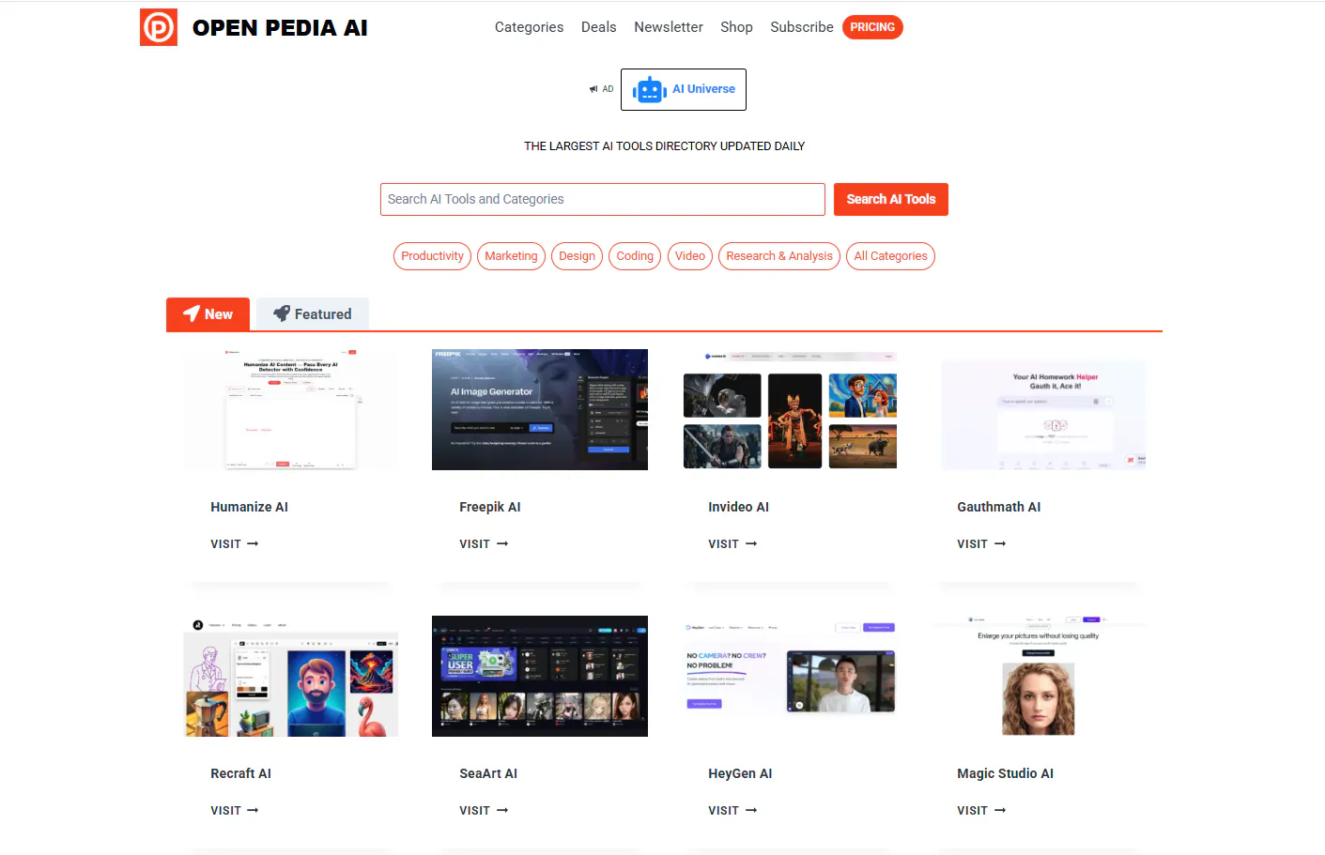Click the Search AI Tools button
This screenshot has height=855, width=1325.
[x=891, y=199]
